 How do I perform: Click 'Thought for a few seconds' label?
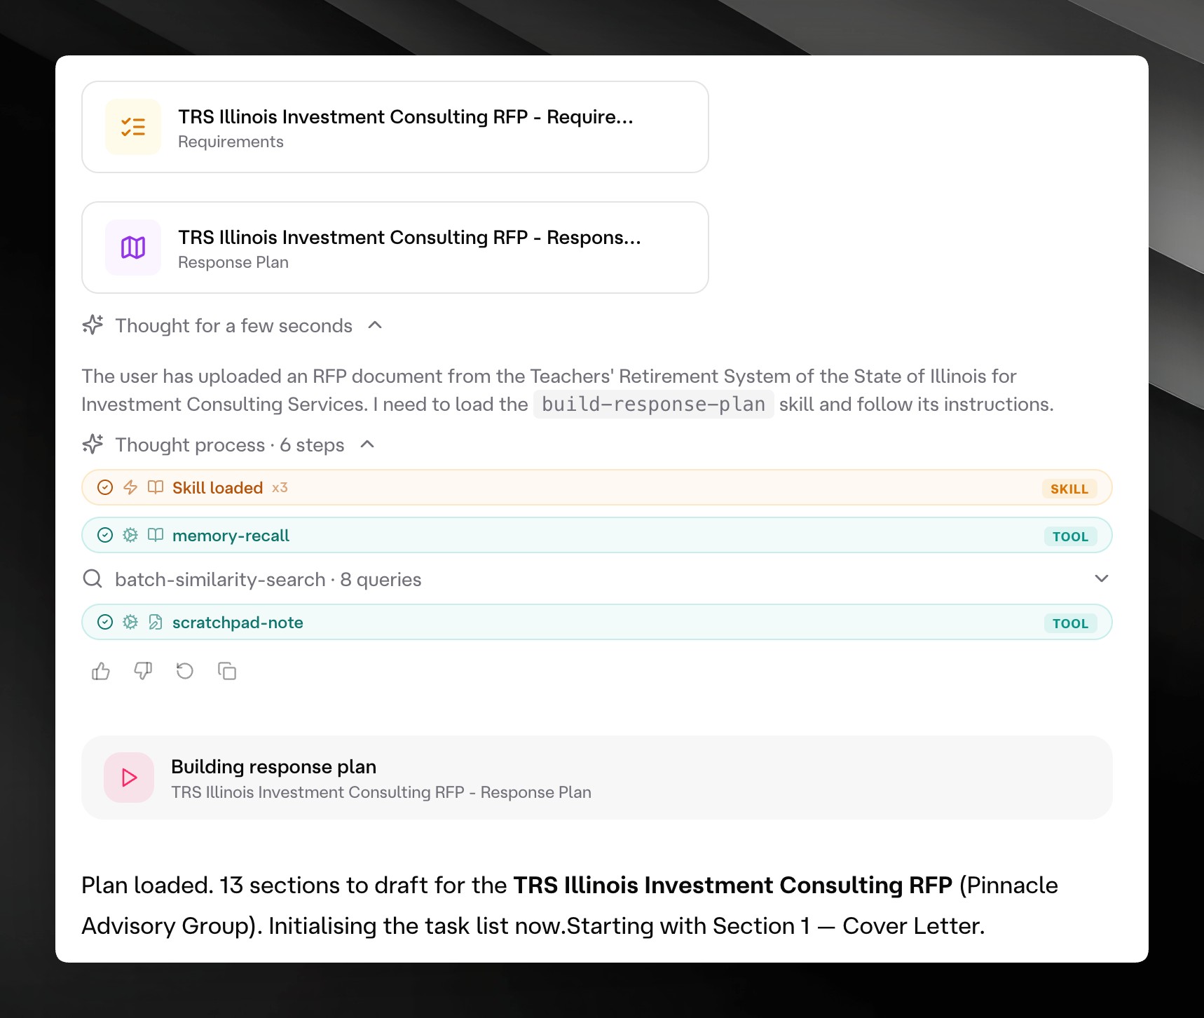234,326
